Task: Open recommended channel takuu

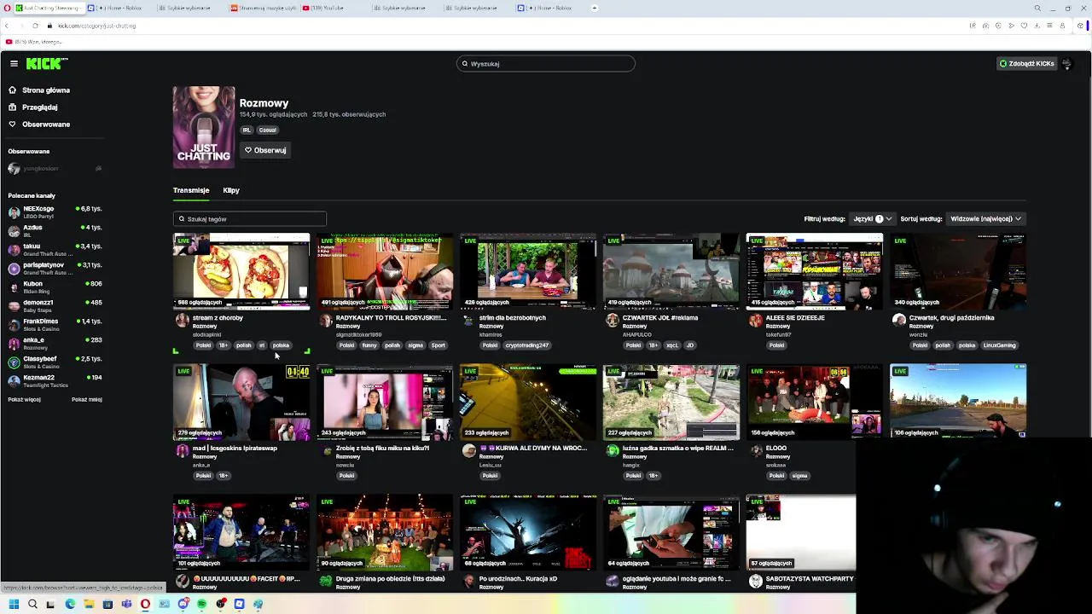Action: point(55,248)
